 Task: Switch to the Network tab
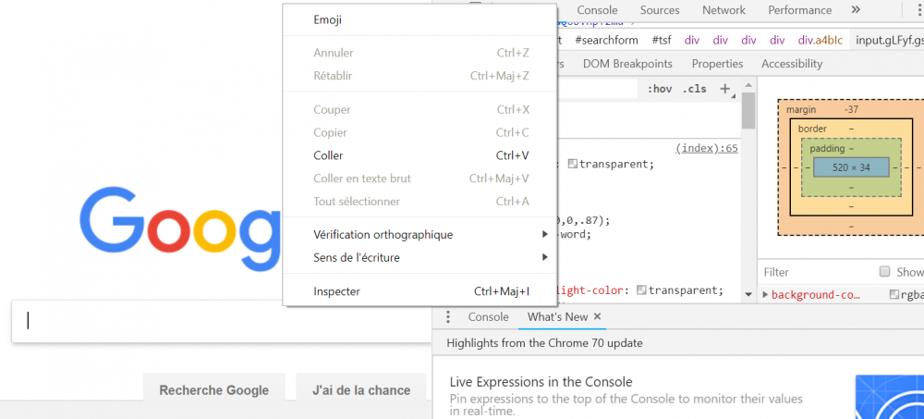tap(723, 10)
